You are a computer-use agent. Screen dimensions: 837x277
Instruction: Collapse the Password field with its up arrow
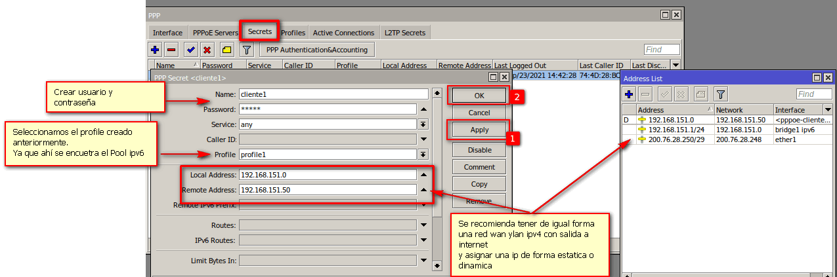423,109
